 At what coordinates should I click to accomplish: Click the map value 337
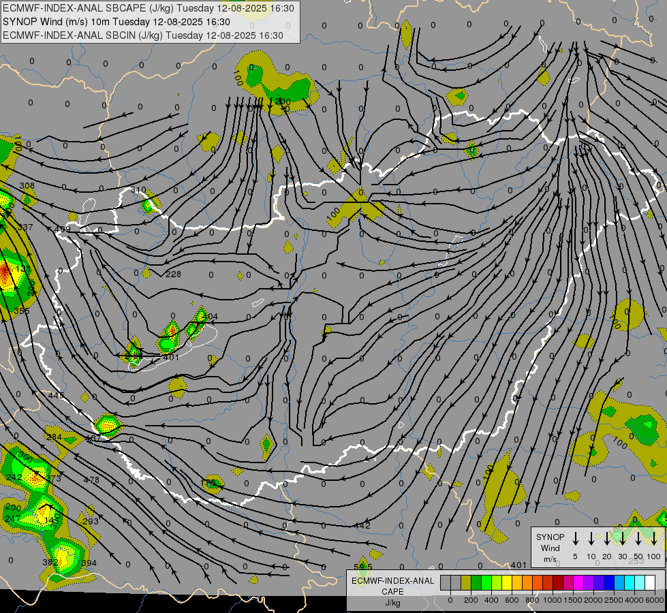(25, 227)
